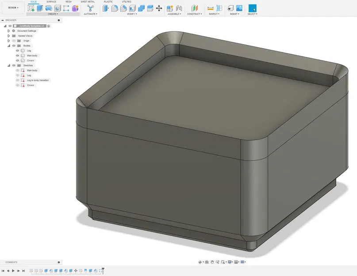Collapse the BROWSER panel

click(x=3, y=20)
